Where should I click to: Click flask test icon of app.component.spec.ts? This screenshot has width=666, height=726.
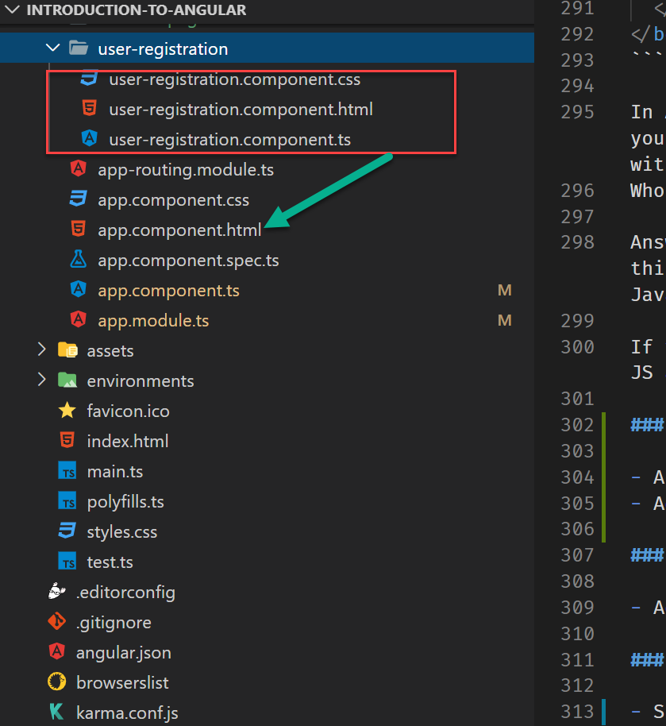(79, 259)
